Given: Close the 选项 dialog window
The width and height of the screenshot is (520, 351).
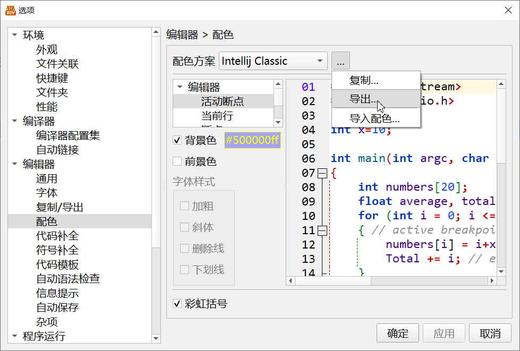Looking at the screenshot, I should (508, 10).
